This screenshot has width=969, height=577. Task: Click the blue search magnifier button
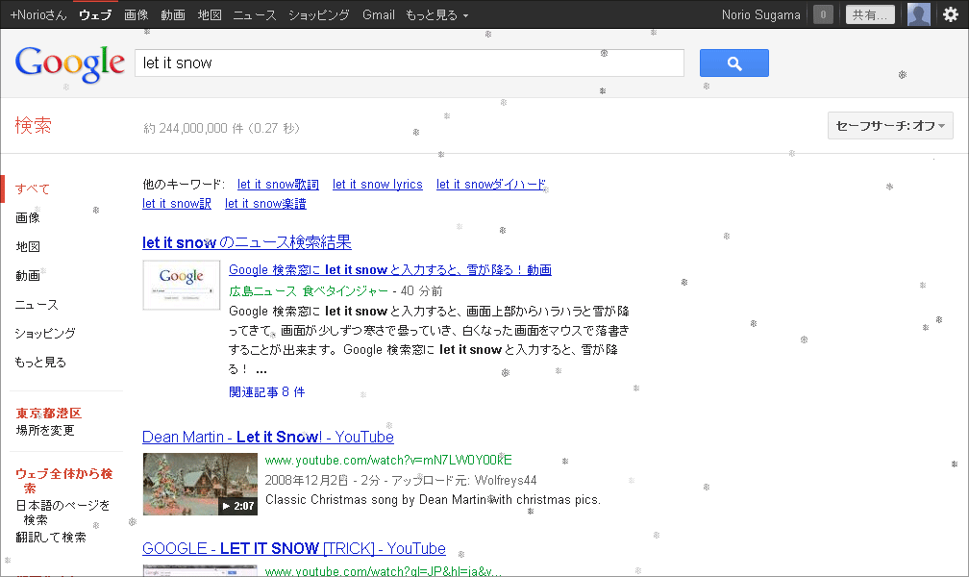pos(734,63)
